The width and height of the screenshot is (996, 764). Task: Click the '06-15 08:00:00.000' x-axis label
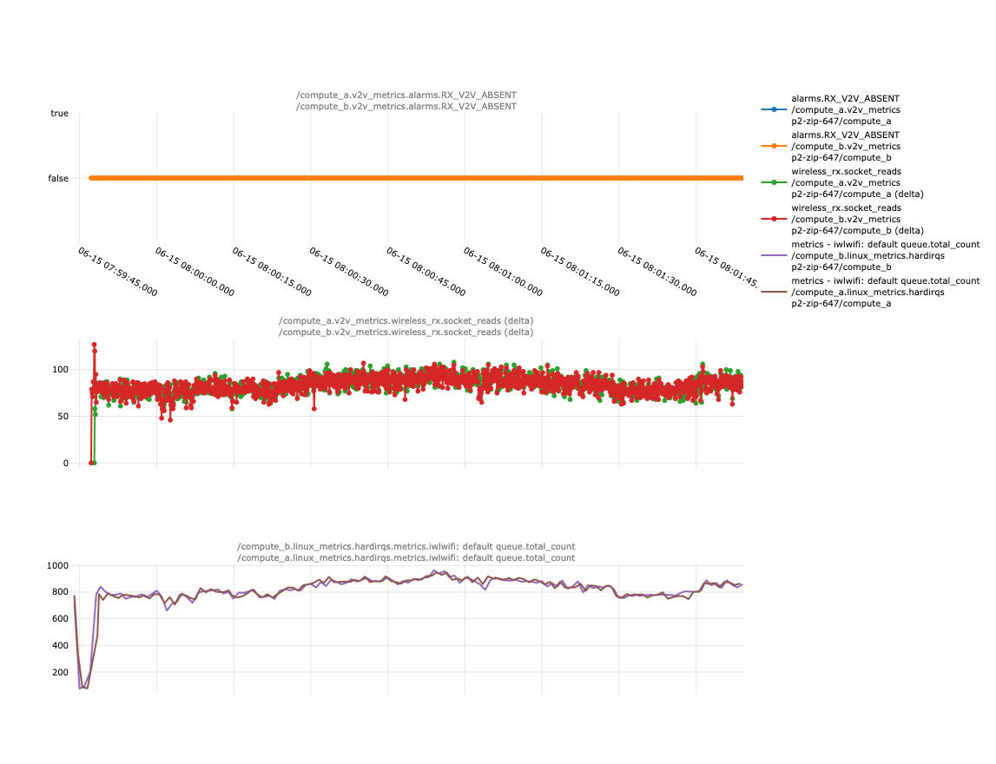click(195, 272)
